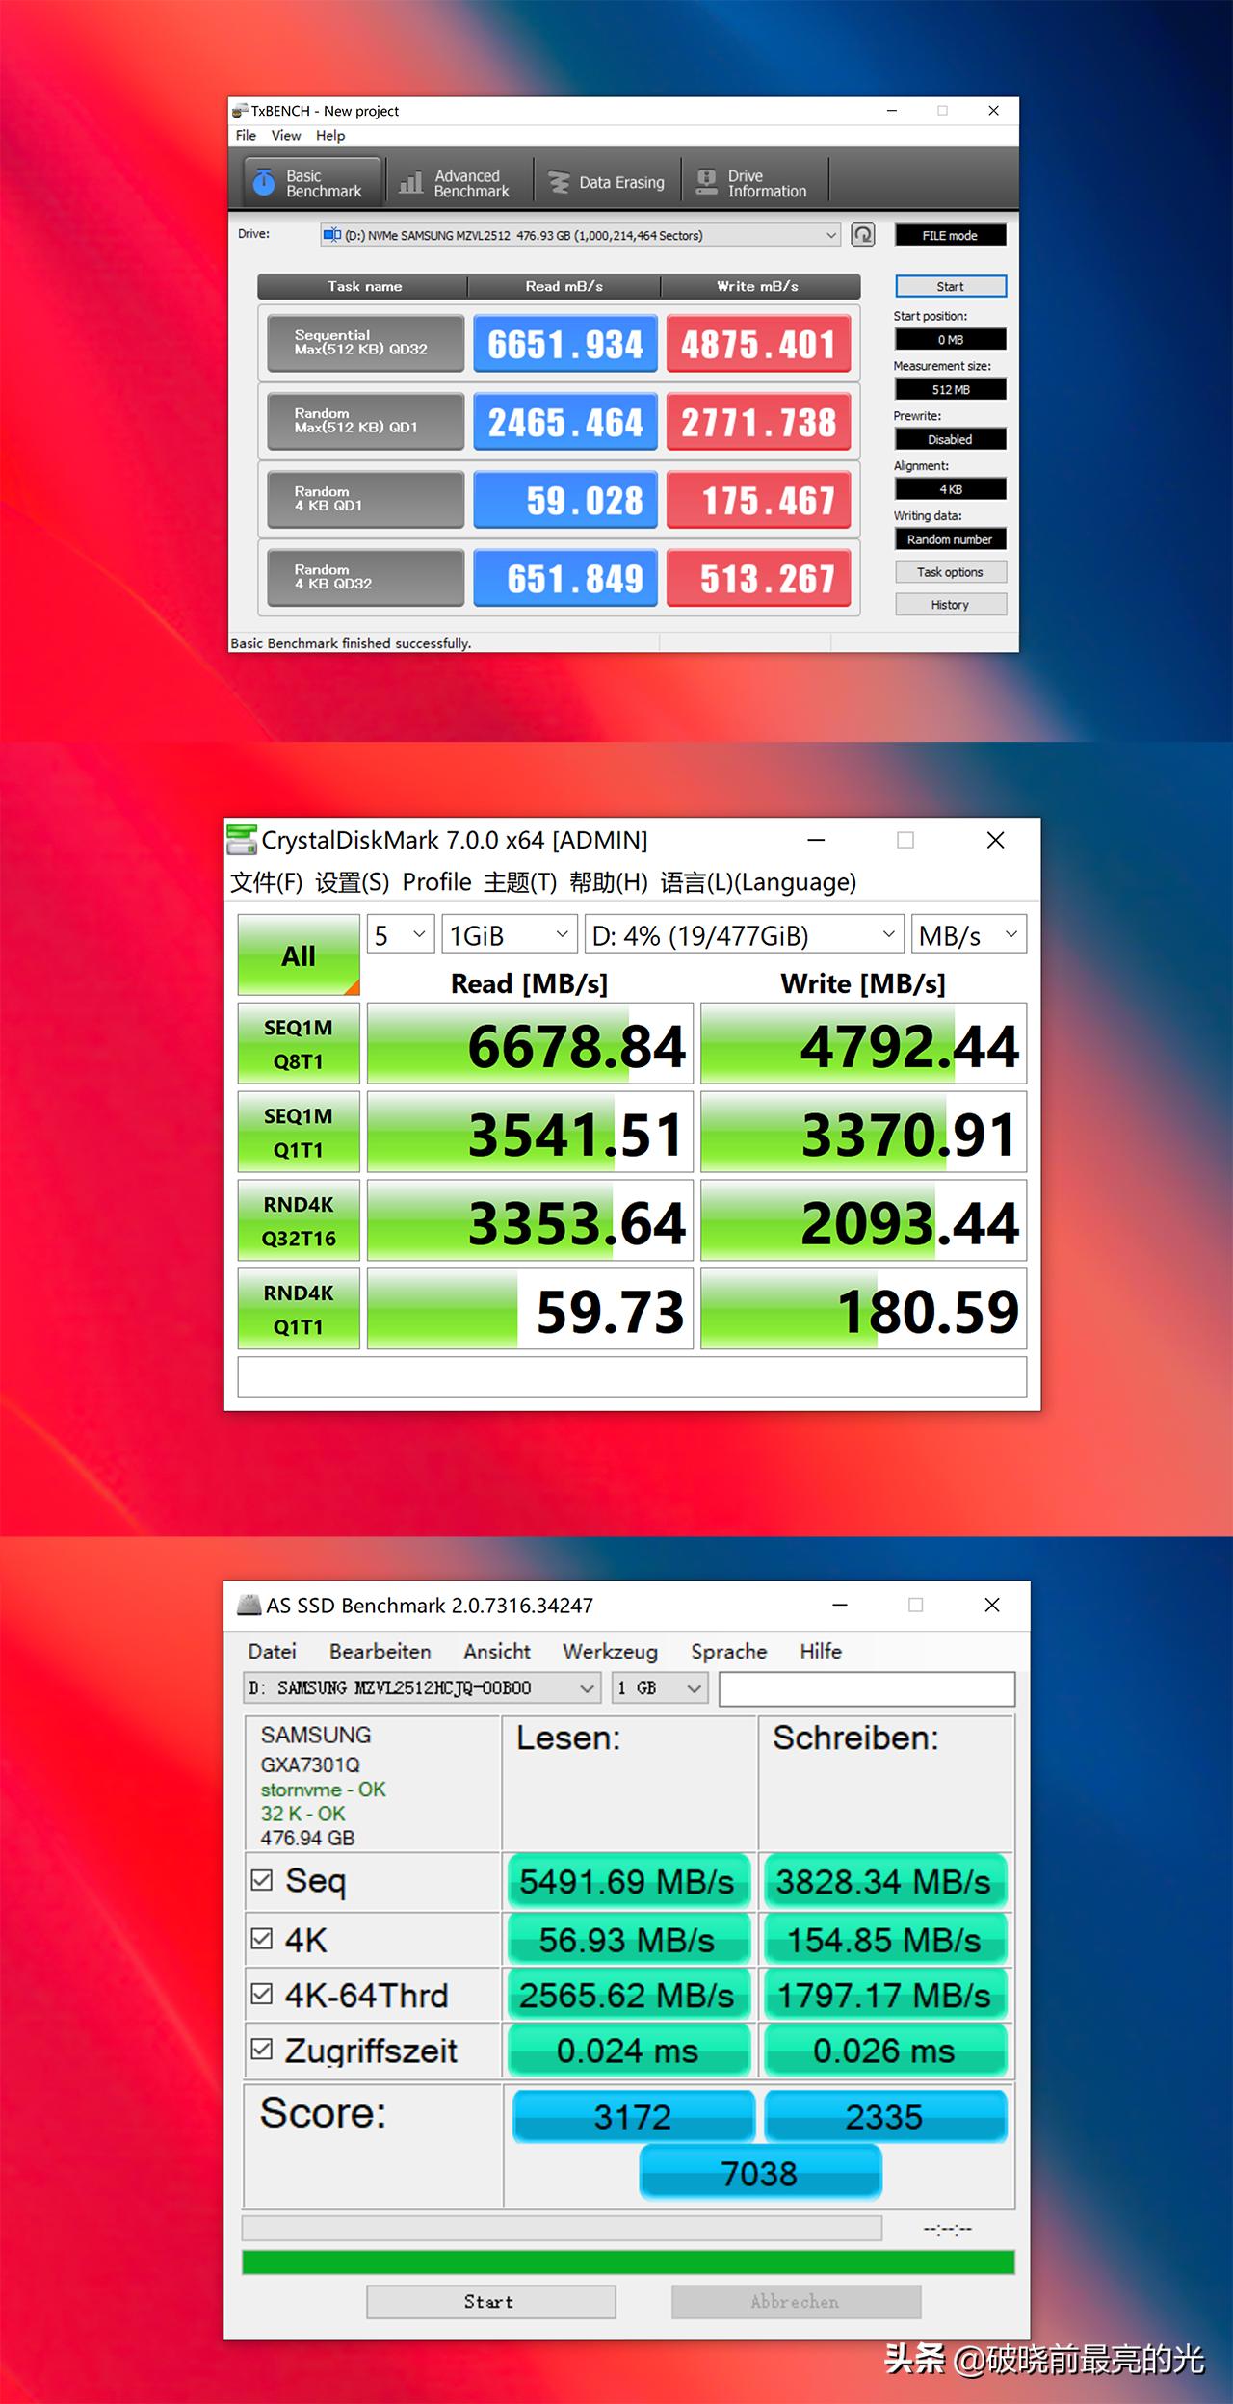This screenshot has height=2404, width=1233.
Task: Click the Random 4 KB QD32 task button
Action: point(365,577)
